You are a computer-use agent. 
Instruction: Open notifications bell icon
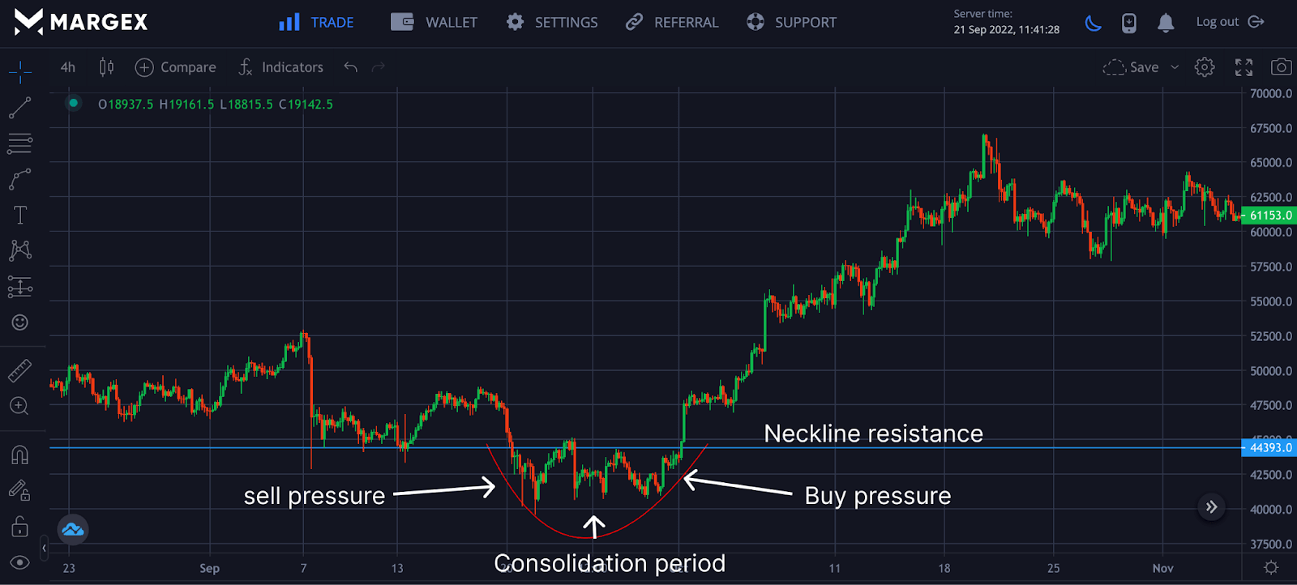pyautogui.click(x=1166, y=23)
